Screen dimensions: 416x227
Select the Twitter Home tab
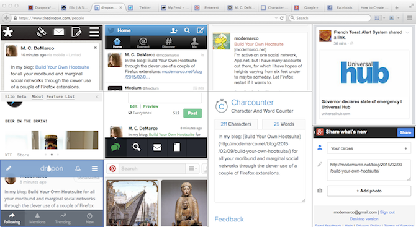coord(117,43)
